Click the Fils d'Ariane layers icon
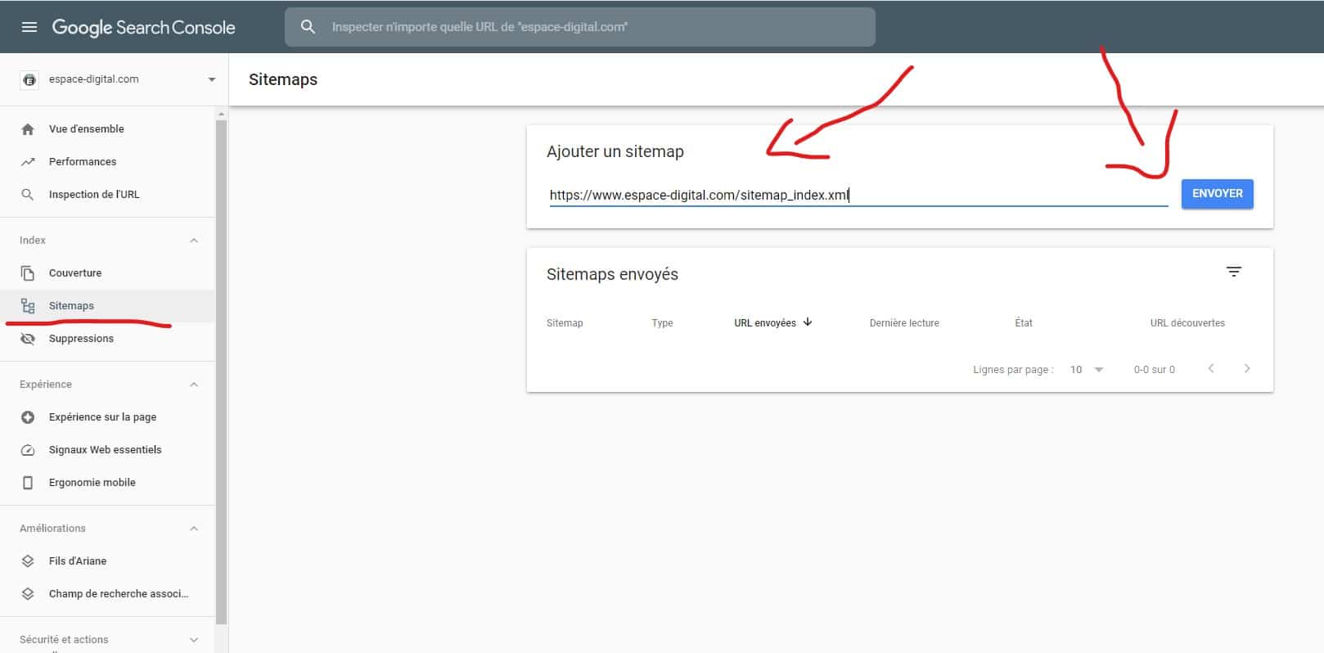 click(28, 561)
